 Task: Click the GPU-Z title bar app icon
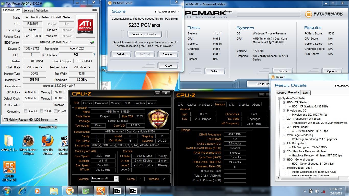3,3
